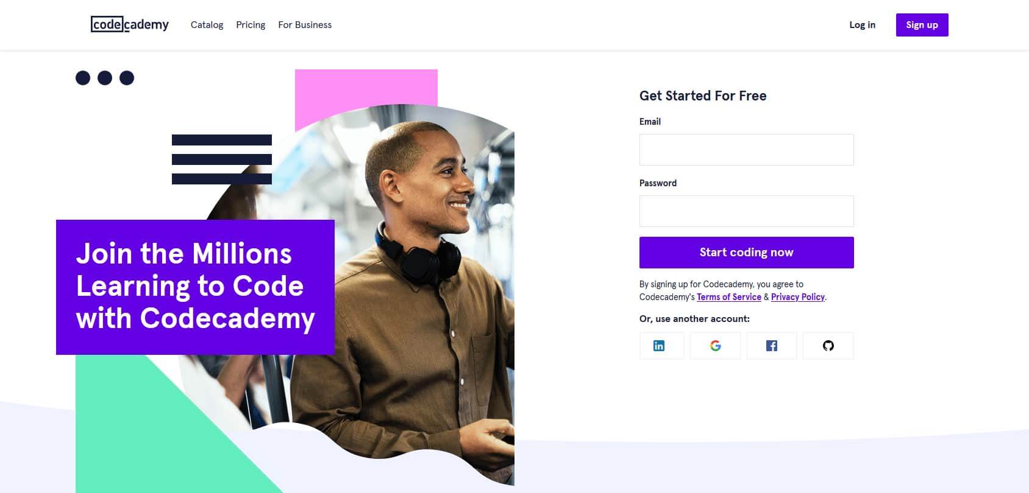The height and width of the screenshot is (493, 1029).
Task: Click inside the Email input field
Action: [x=746, y=149]
